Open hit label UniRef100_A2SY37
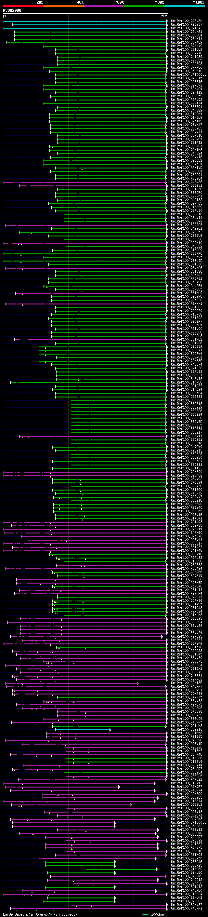Viewport: 208px width, 917px height. (187, 25)
